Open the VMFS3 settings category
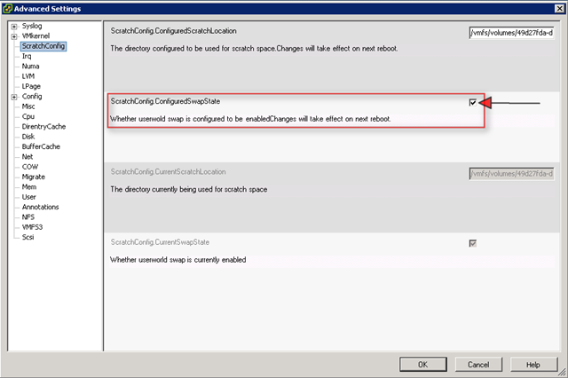 tap(34, 227)
